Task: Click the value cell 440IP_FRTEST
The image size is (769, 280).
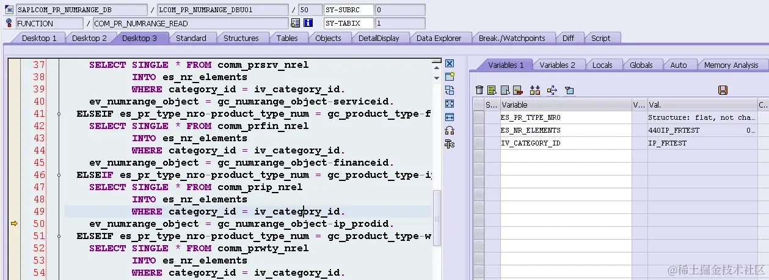Action: 702,130
